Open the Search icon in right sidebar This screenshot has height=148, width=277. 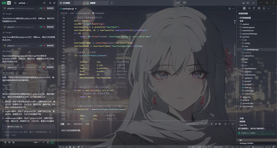(249, 8)
